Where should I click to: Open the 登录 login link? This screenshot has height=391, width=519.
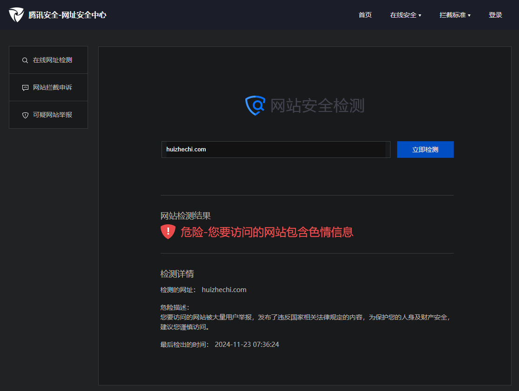click(x=495, y=15)
